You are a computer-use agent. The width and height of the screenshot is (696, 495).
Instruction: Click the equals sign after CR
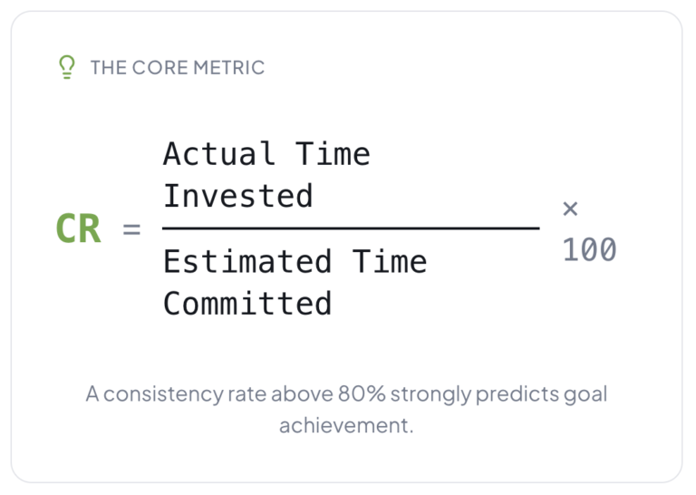click(132, 229)
